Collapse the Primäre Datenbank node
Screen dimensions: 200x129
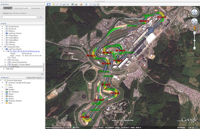pos(1,81)
